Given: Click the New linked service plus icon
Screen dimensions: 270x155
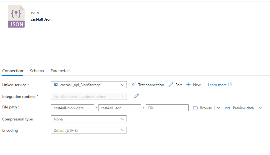Looking at the screenshot, I should coord(188,85).
